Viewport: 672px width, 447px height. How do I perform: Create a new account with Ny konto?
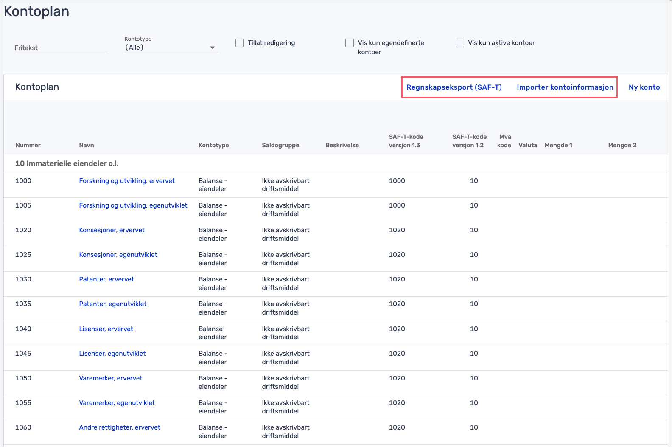pyautogui.click(x=644, y=87)
